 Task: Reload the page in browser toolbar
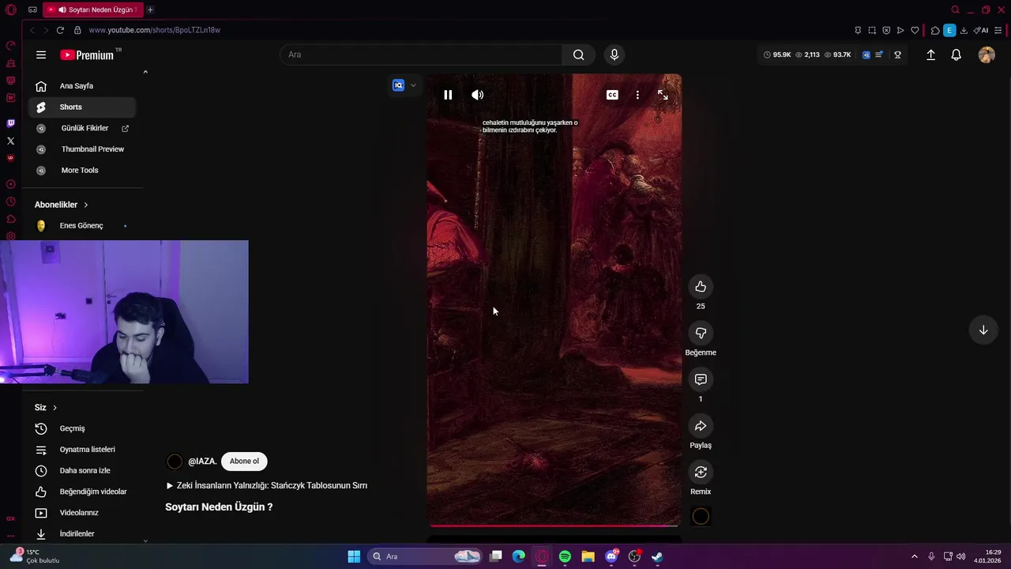(60, 30)
